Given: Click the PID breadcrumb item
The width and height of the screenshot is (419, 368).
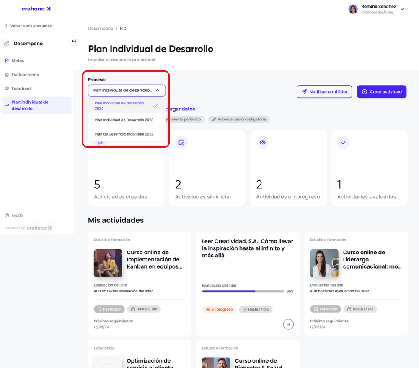Looking at the screenshot, I should pyautogui.click(x=123, y=28).
